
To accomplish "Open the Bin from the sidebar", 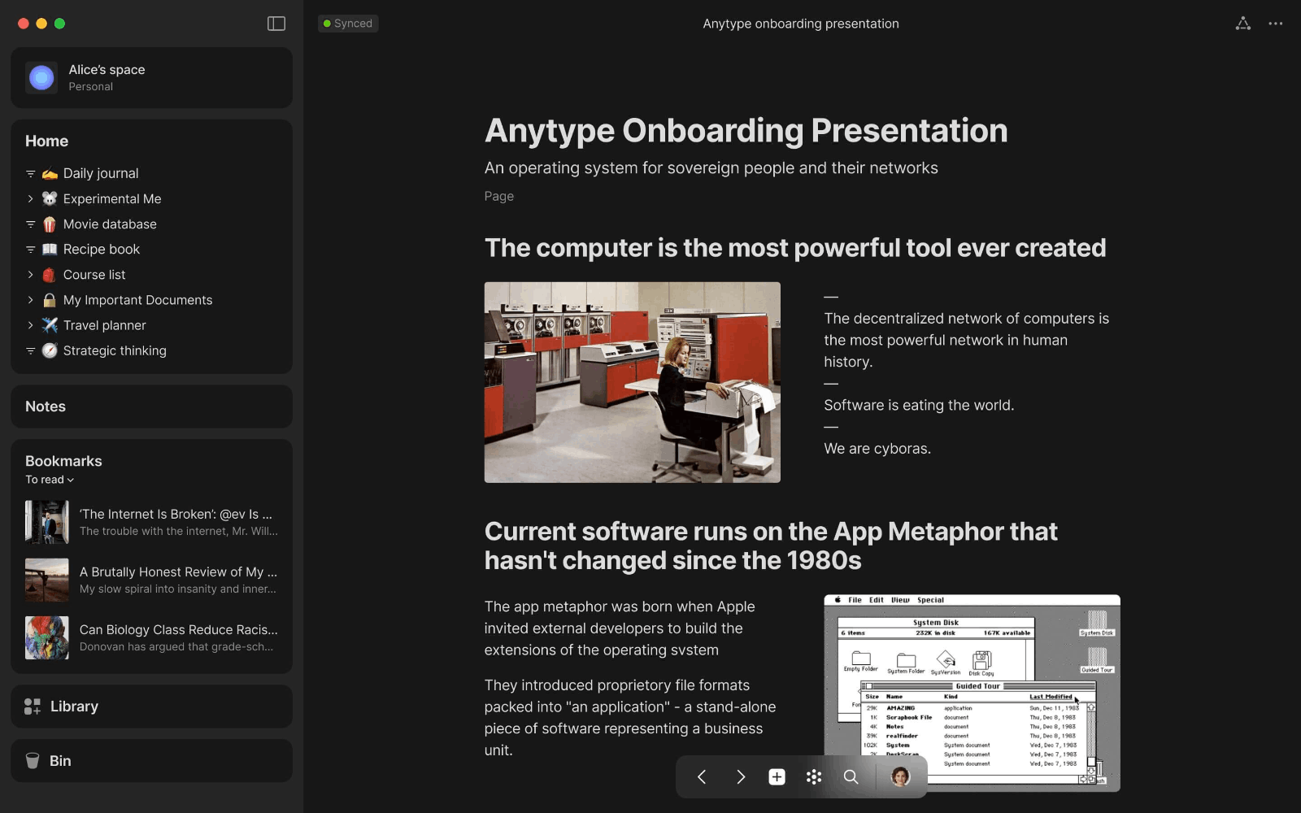I will click(x=60, y=761).
